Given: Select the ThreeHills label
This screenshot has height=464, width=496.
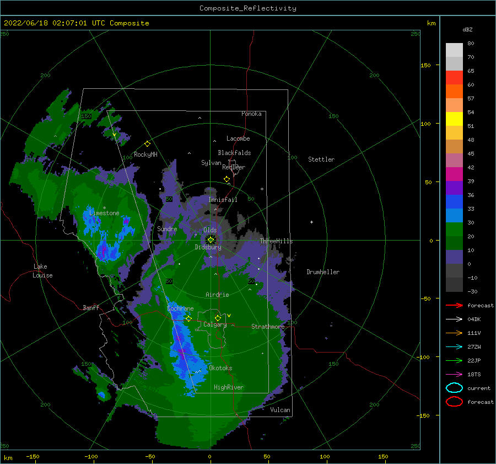Looking at the screenshot, I should 276,241.
